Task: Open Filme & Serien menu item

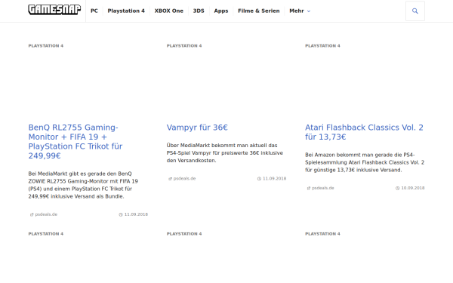Action: click(x=258, y=11)
